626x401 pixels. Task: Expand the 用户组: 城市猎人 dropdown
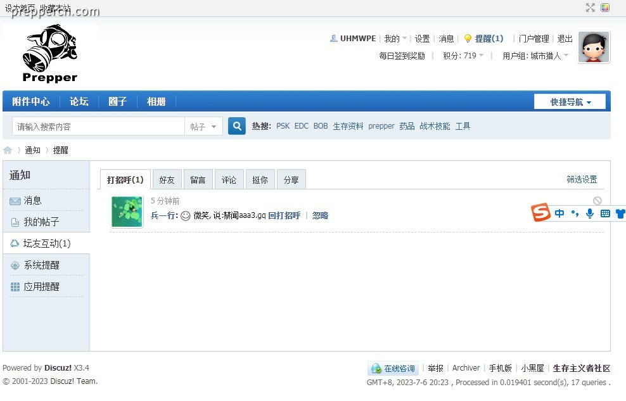[x=535, y=56]
